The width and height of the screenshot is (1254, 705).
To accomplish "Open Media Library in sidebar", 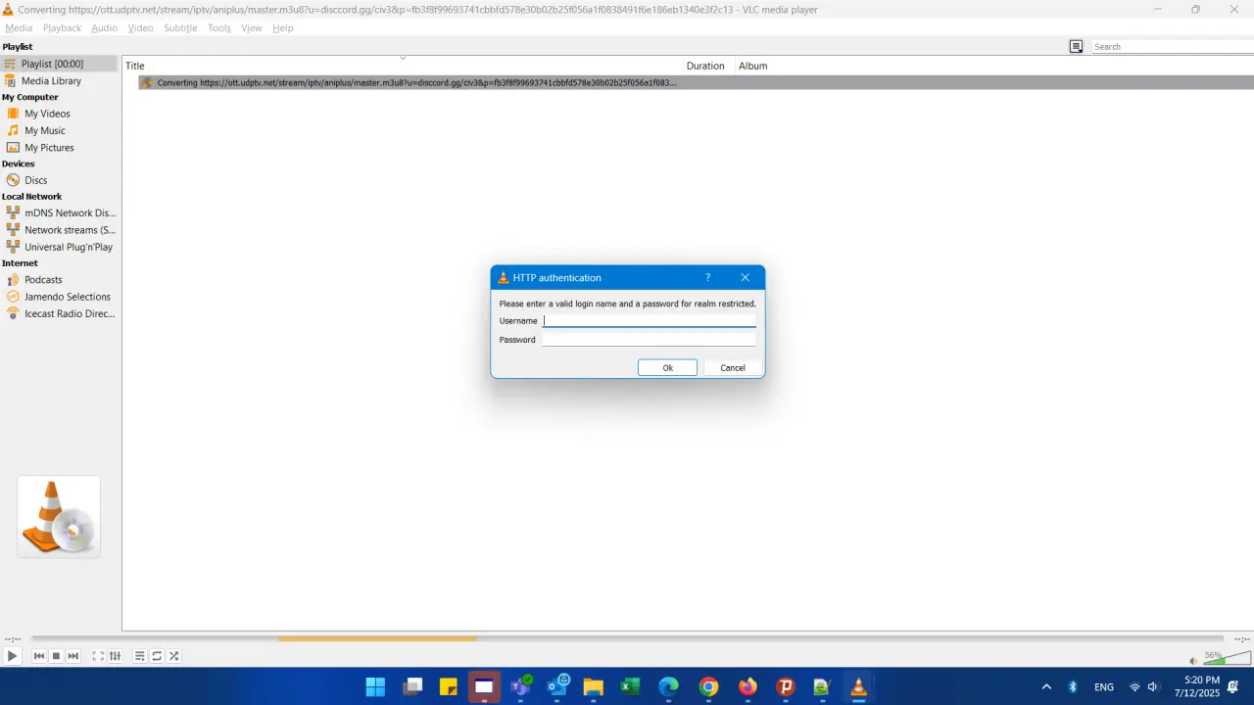I will click(60, 81).
